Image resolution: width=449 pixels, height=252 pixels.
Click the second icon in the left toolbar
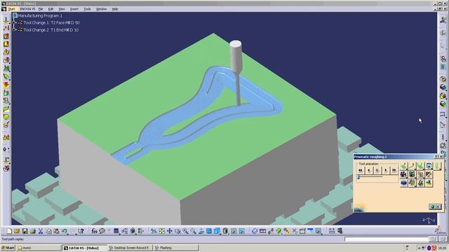click(6, 28)
